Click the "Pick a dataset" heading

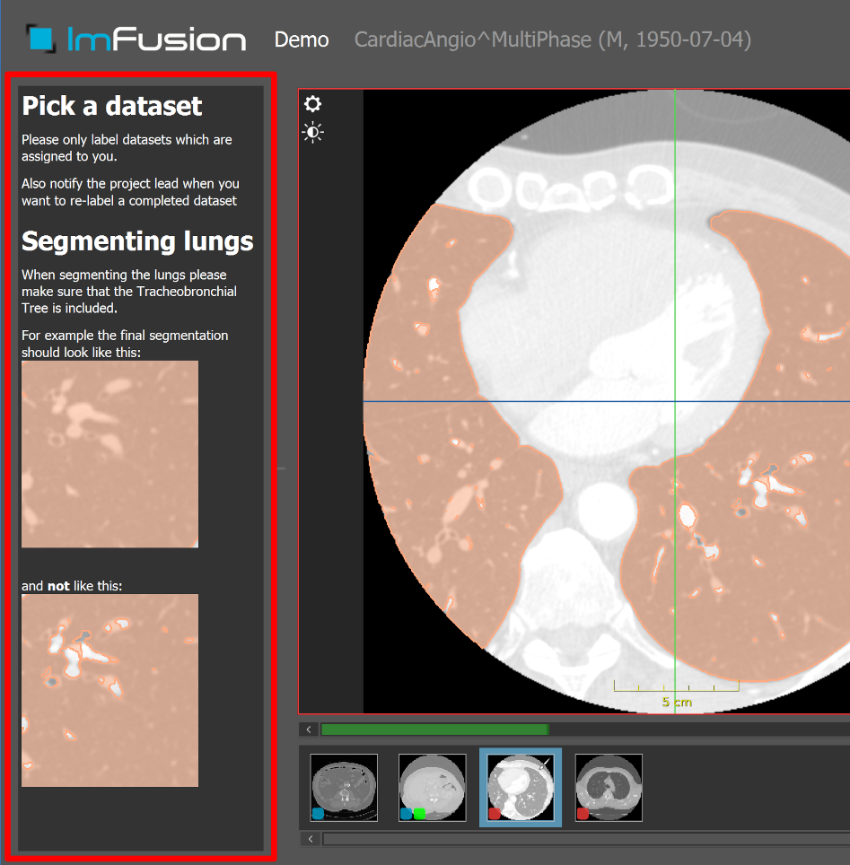tap(112, 106)
